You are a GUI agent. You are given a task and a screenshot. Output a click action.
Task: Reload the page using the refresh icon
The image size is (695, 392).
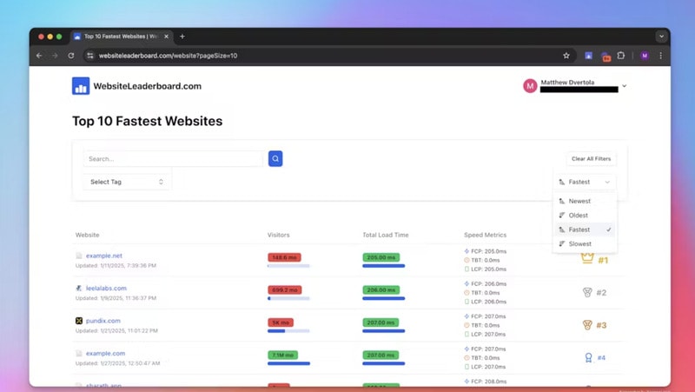click(x=71, y=56)
